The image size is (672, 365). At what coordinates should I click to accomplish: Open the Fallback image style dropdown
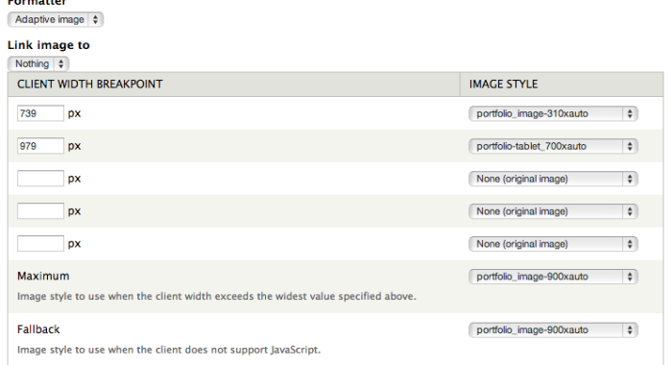pyautogui.click(x=553, y=329)
